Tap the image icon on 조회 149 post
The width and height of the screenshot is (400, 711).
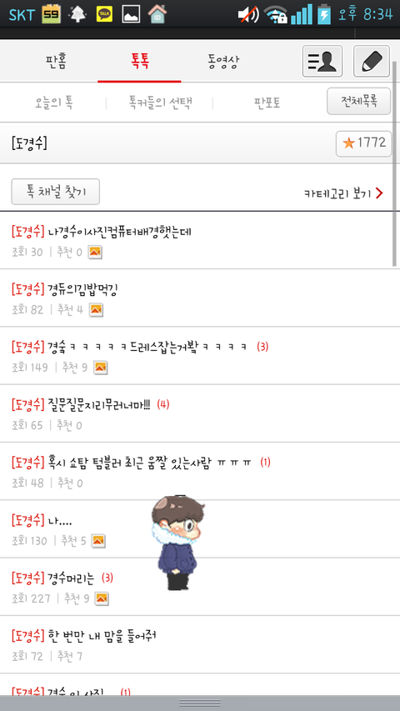pyautogui.click(x=100, y=368)
